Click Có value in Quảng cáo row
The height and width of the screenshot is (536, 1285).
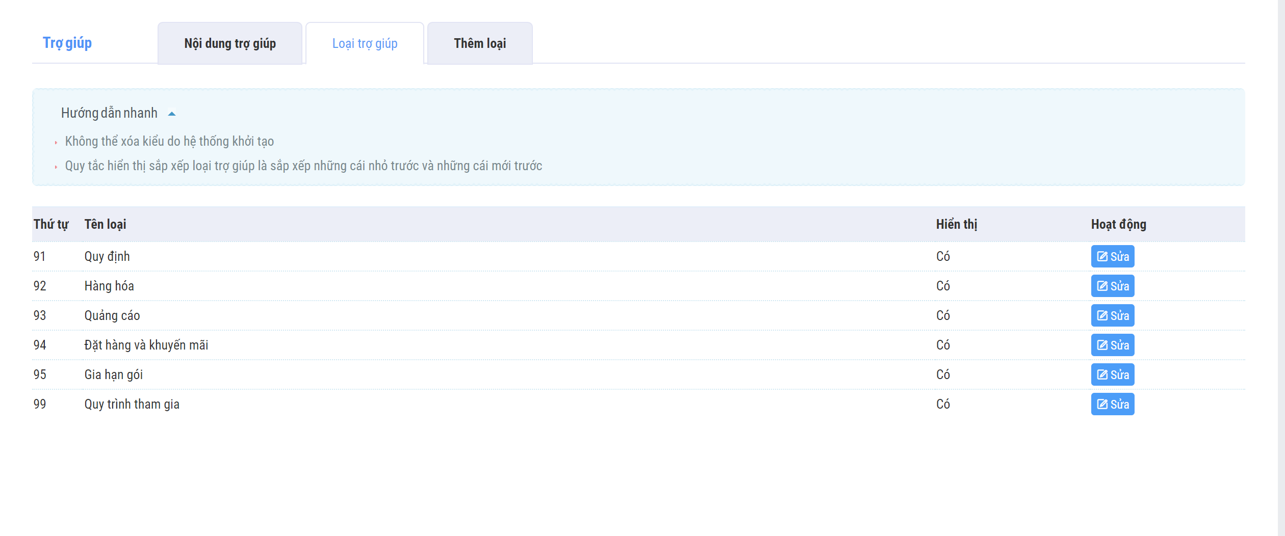(x=943, y=315)
